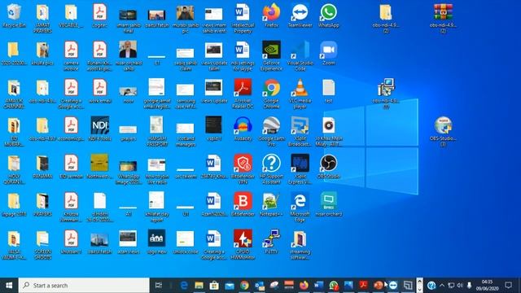Open Microsoft Store from the taskbar

(x=214, y=286)
